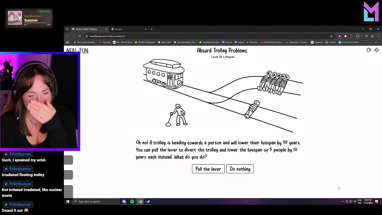Open the Windows Start menu

[68, 202]
